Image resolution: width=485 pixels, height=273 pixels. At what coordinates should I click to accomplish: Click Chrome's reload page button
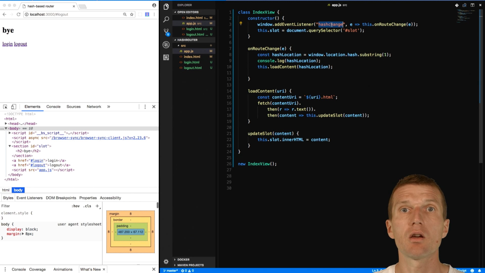point(18,14)
